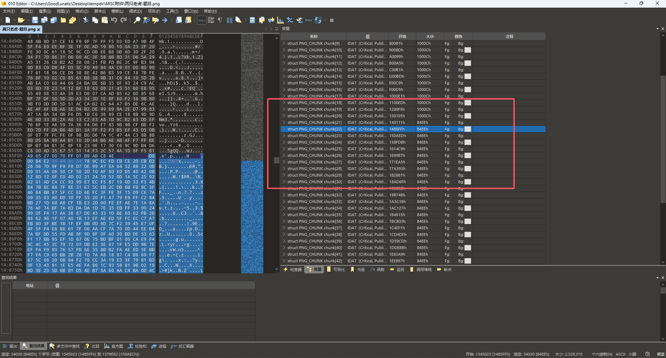This screenshot has height=358, width=666.
Task: Open the 脚本(I) menu
Action: (x=100, y=11)
